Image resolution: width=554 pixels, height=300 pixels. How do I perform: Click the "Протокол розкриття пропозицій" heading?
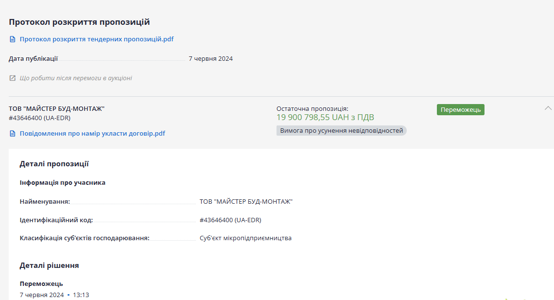point(79,22)
